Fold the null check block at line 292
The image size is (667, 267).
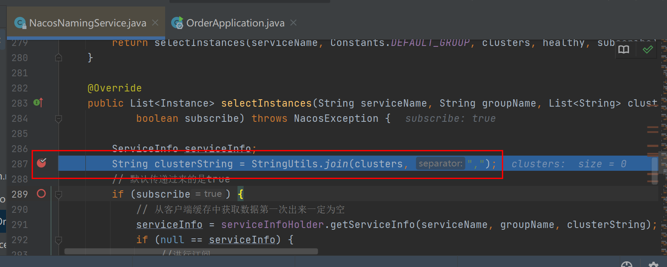click(x=59, y=240)
